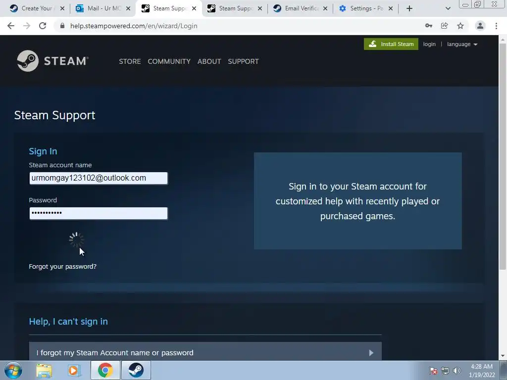The height and width of the screenshot is (380, 507).
Task: Click the Action Center flag tray icon
Action: pyautogui.click(x=433, y=370)
